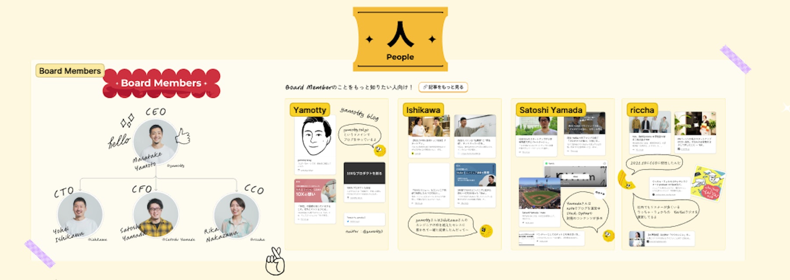Open the baseball stadium note card

pos(540,202)
